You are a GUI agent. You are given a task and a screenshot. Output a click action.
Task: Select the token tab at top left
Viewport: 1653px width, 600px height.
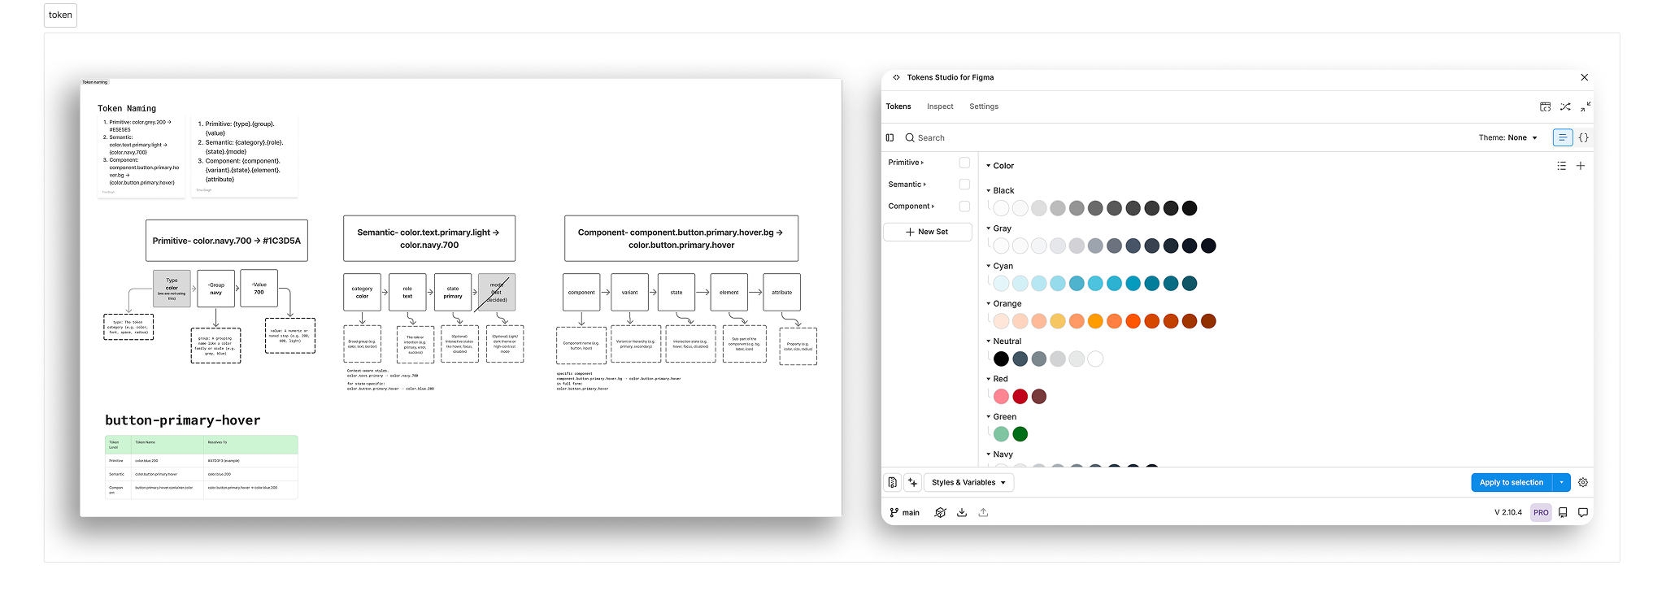[x=60, y=15]
